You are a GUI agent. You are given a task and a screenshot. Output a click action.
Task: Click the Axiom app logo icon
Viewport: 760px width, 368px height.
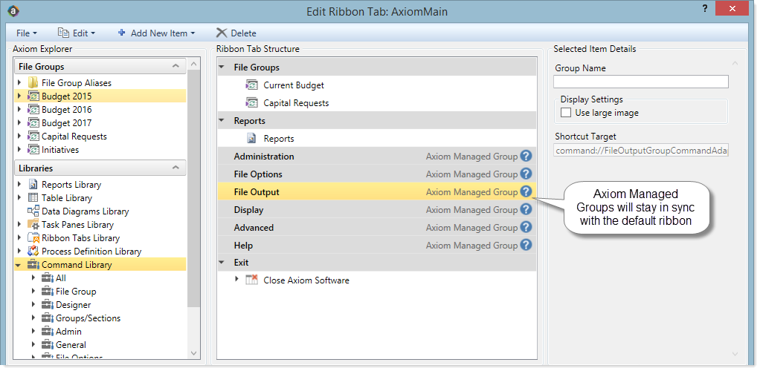pyautogui.click(x=13, y=10)
